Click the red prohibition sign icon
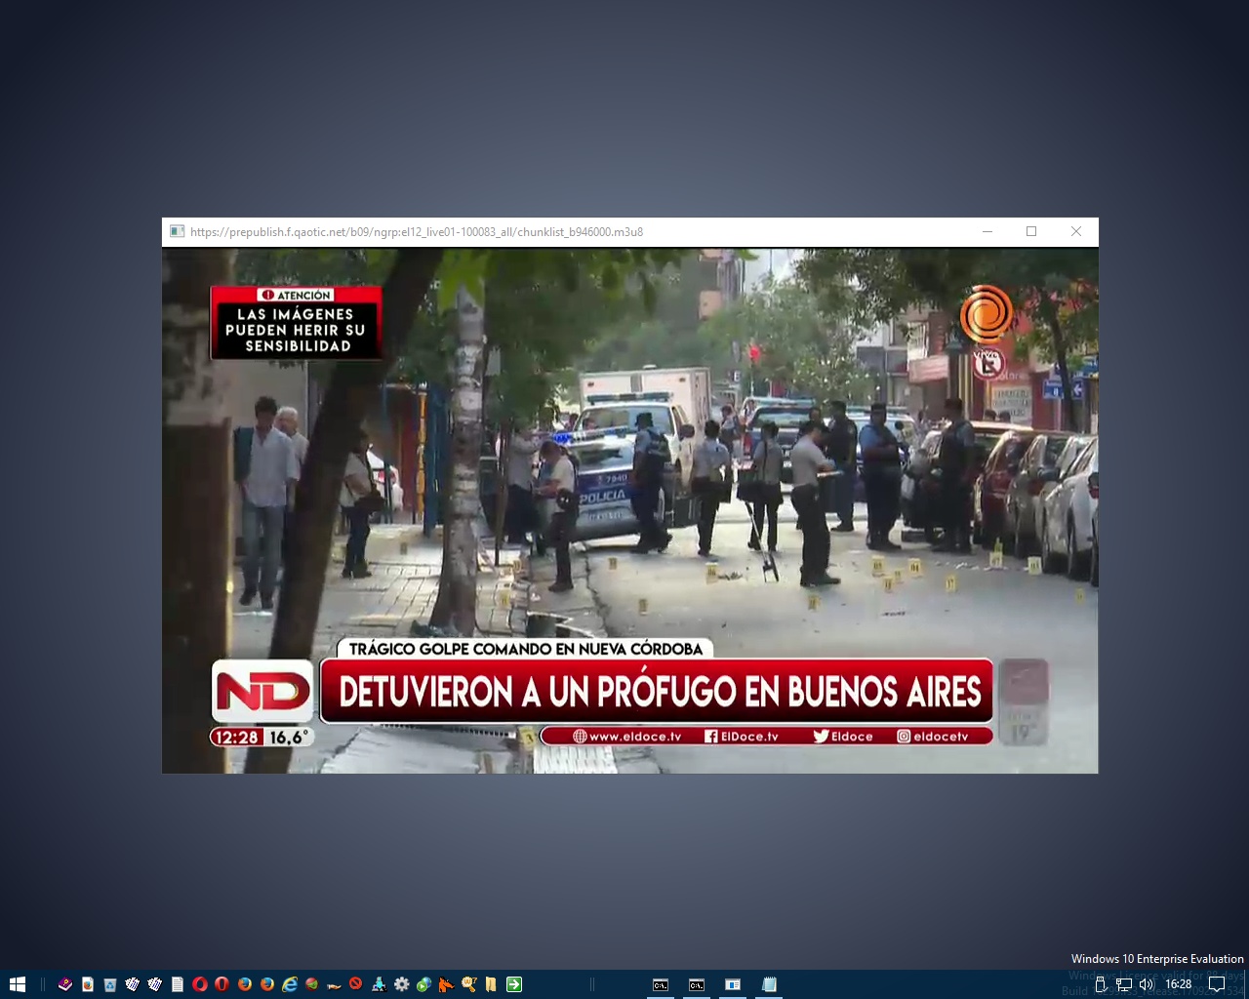The height and width of the screenshot is (999, 1249). click(356, 983)
